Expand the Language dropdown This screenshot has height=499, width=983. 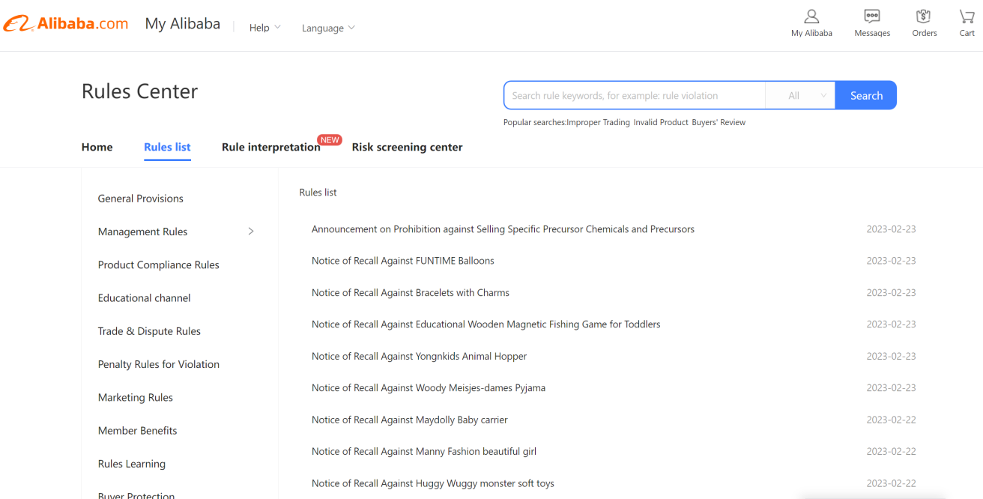click(328, 28)
